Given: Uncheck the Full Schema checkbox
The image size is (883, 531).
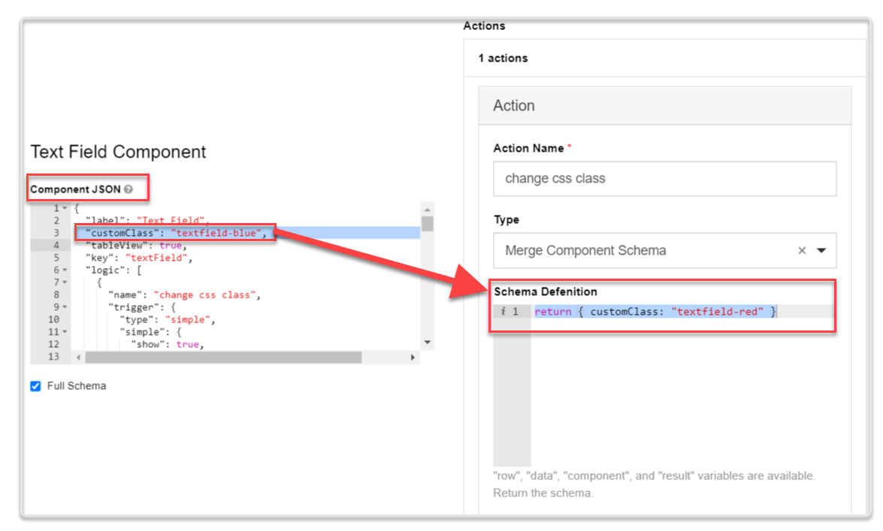Looking at the screenshot, I should 35,386.
